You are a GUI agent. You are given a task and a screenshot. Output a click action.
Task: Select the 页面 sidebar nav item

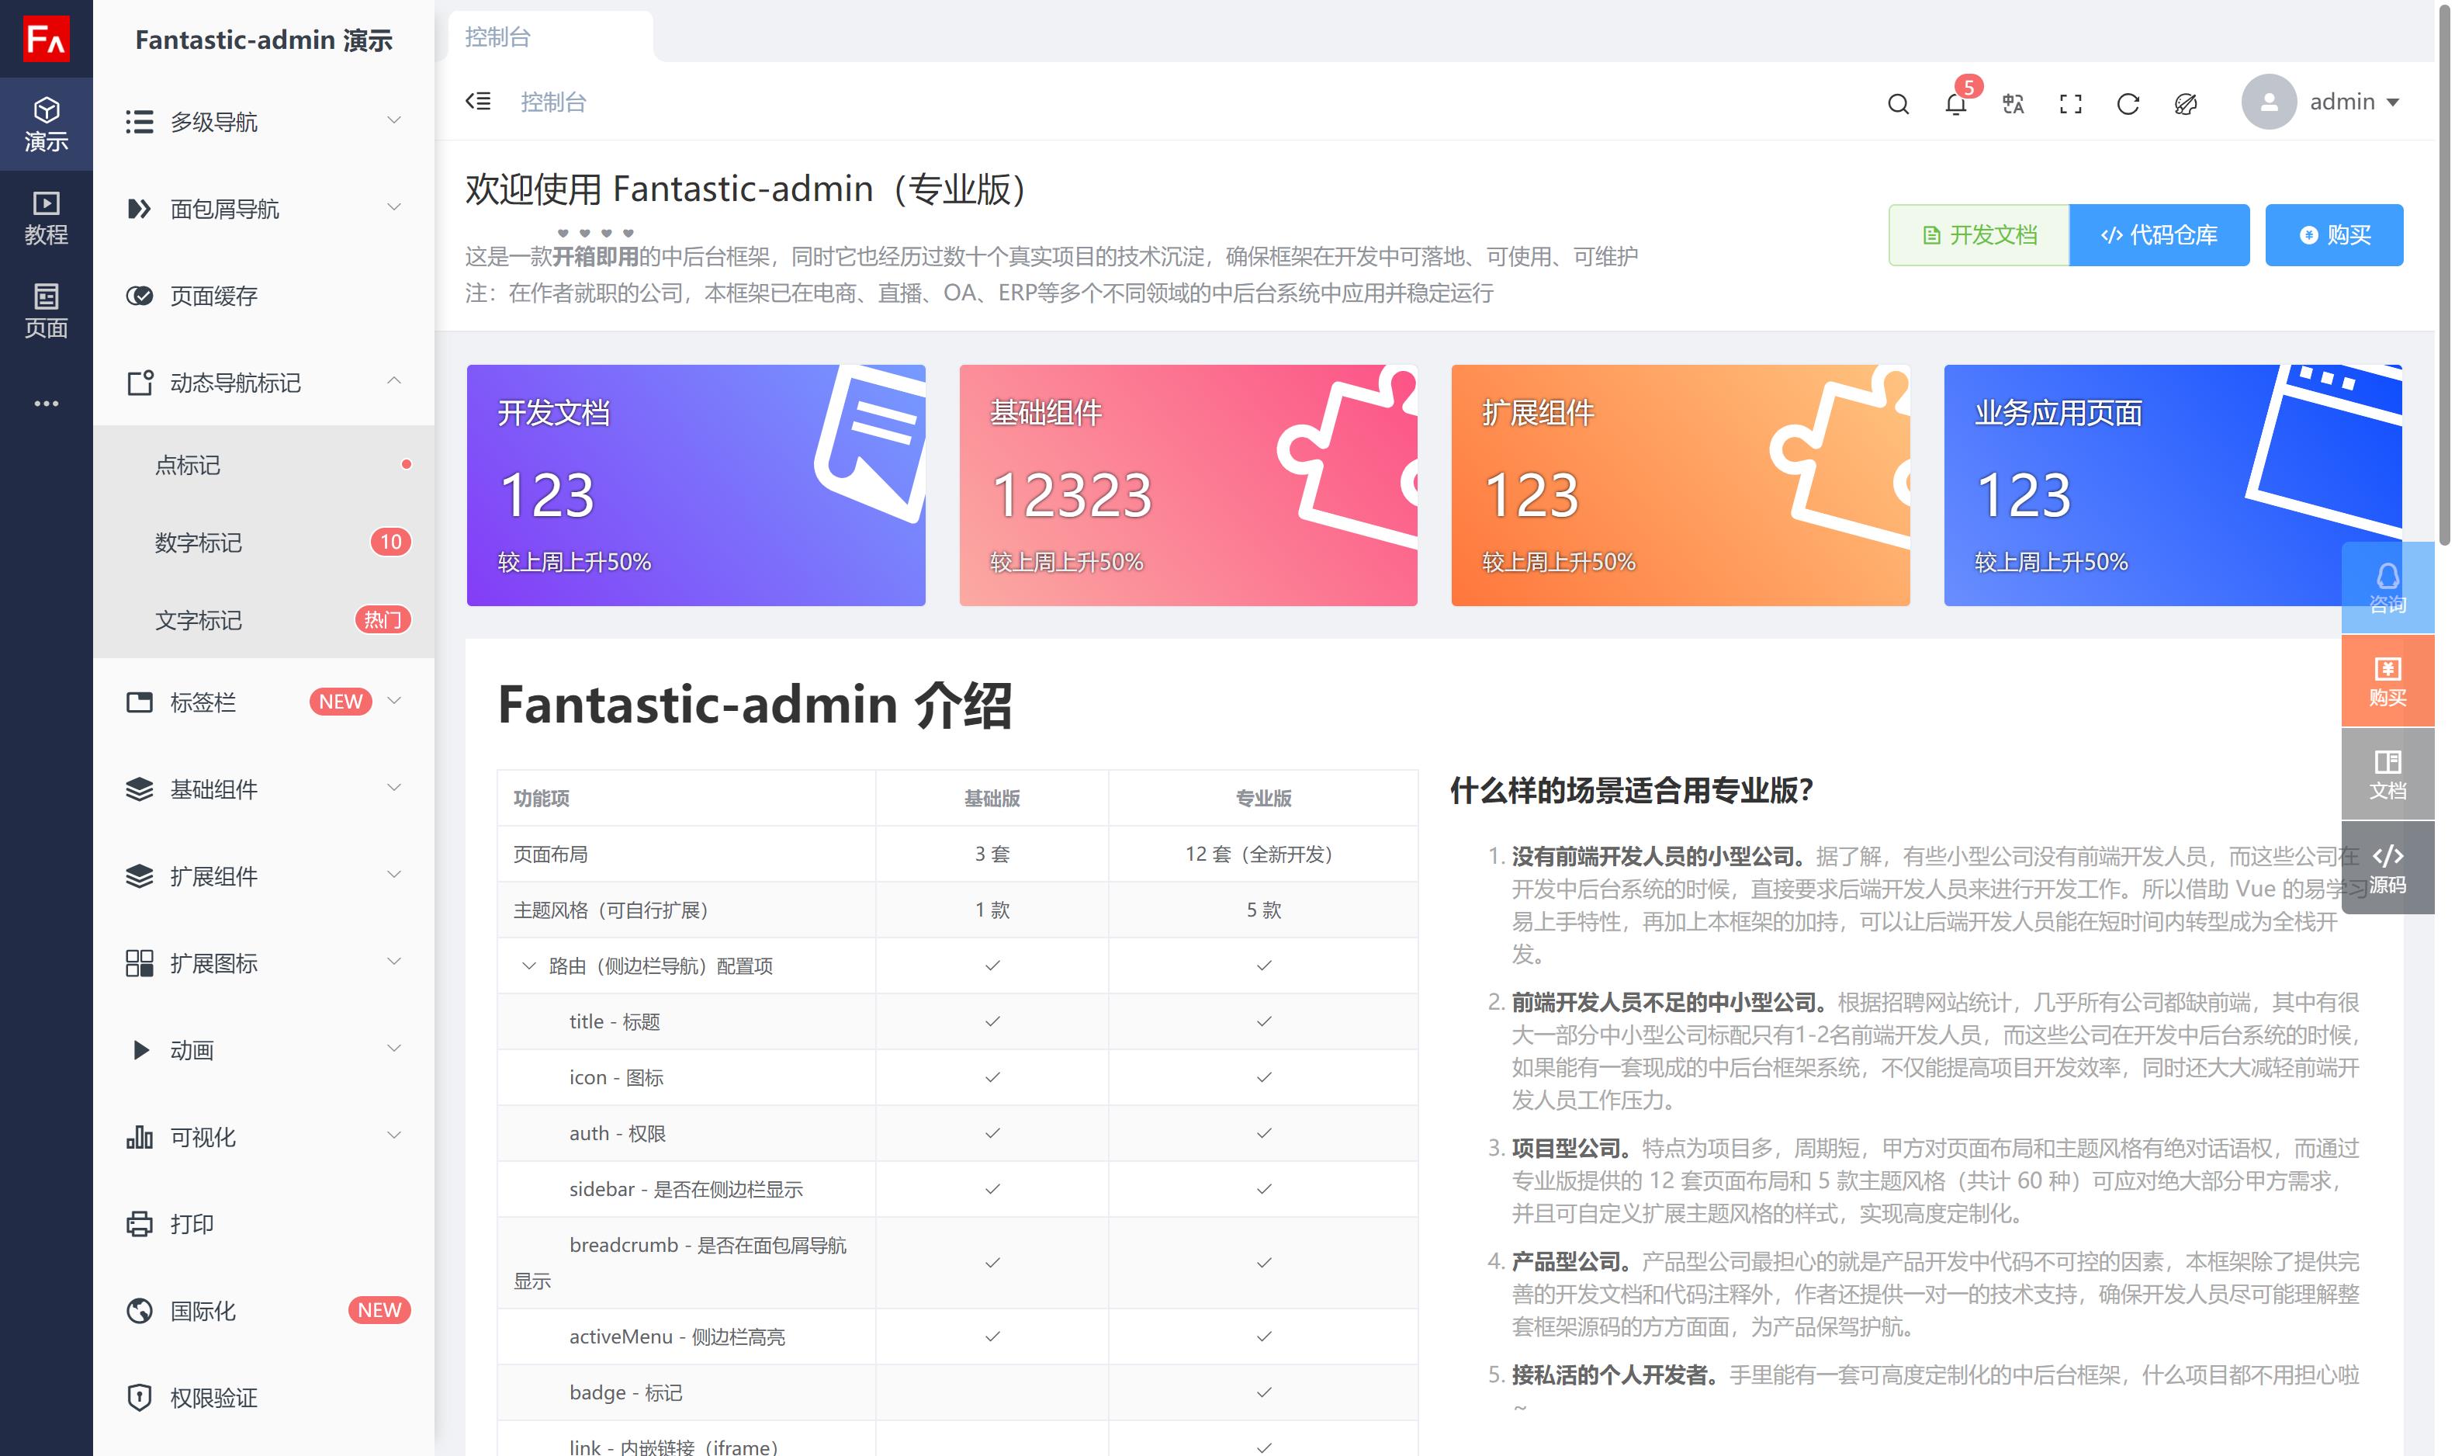[x=47, y=305]
